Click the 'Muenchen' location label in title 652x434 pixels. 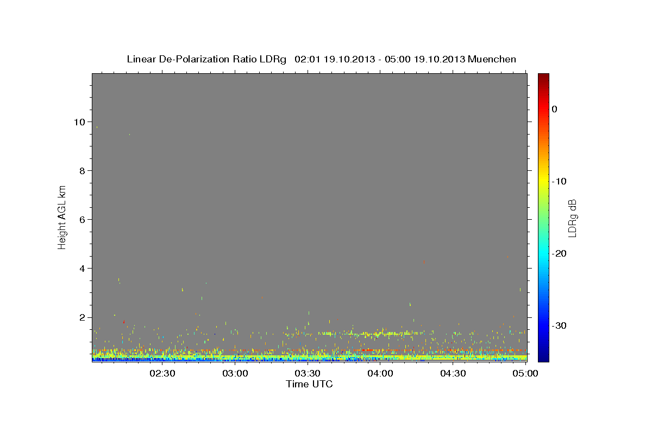[x=492, y=59]
